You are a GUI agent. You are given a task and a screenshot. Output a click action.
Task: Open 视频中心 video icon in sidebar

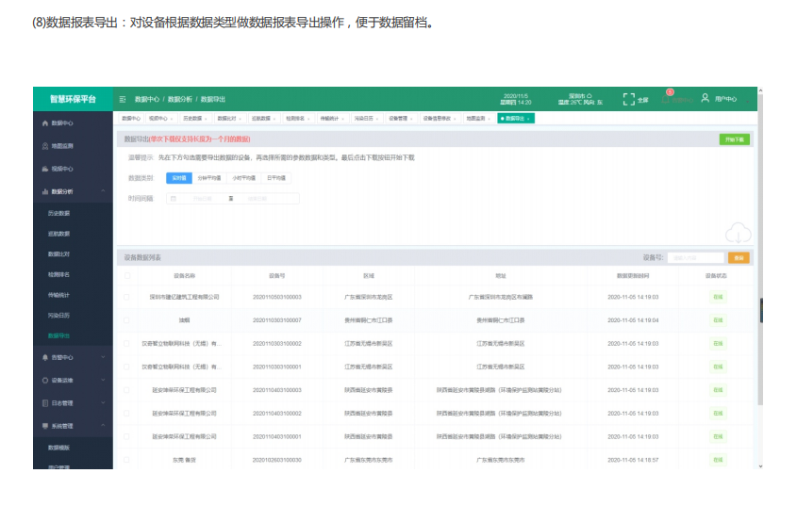coord(44,169)
